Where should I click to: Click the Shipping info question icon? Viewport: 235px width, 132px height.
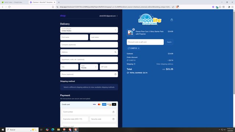coord(135,64)
